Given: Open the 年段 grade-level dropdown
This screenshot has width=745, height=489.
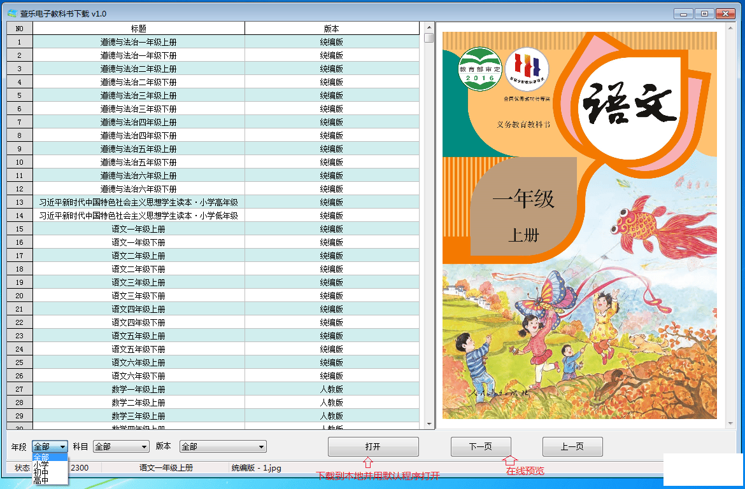Looking at the screenshot, I should point(50,446).
